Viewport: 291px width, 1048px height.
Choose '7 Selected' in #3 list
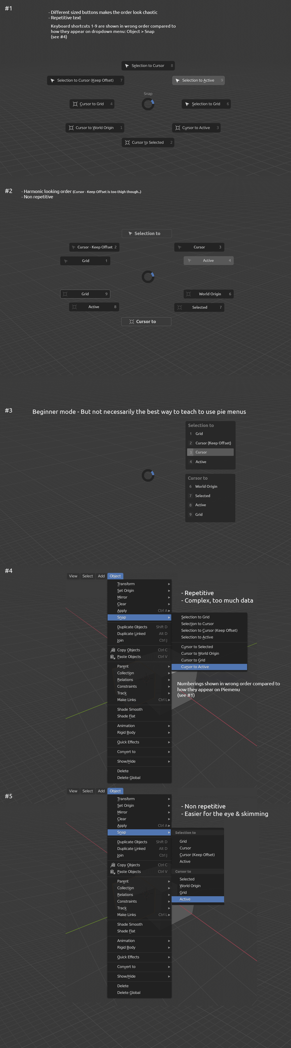(210, 496)
